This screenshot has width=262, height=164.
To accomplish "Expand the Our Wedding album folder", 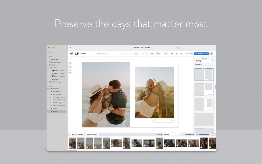I will pos(50,82).
